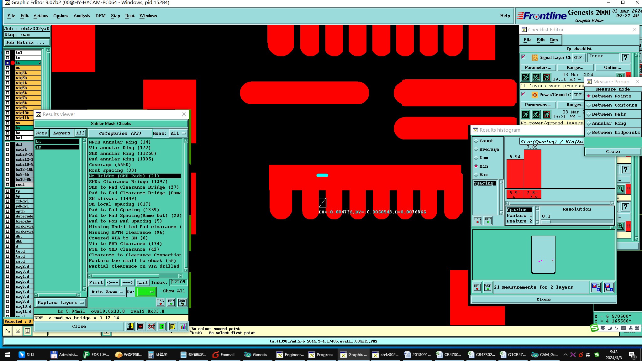Click the green 1-2 page icon
This screenshot has height=361, width=642.
162,327
